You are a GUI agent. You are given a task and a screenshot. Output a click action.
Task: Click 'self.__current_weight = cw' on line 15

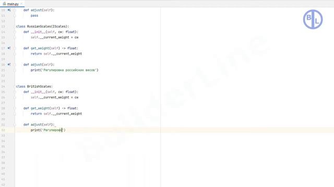(54, 37)
